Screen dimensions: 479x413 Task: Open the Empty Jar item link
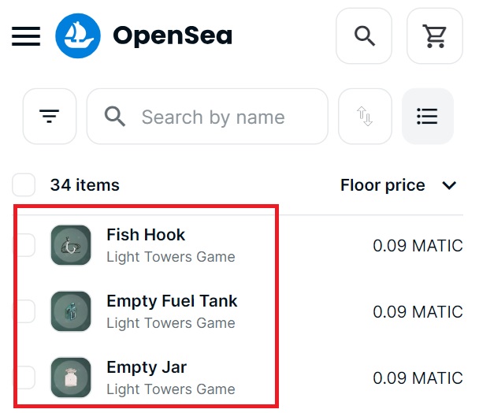(147, 367)
